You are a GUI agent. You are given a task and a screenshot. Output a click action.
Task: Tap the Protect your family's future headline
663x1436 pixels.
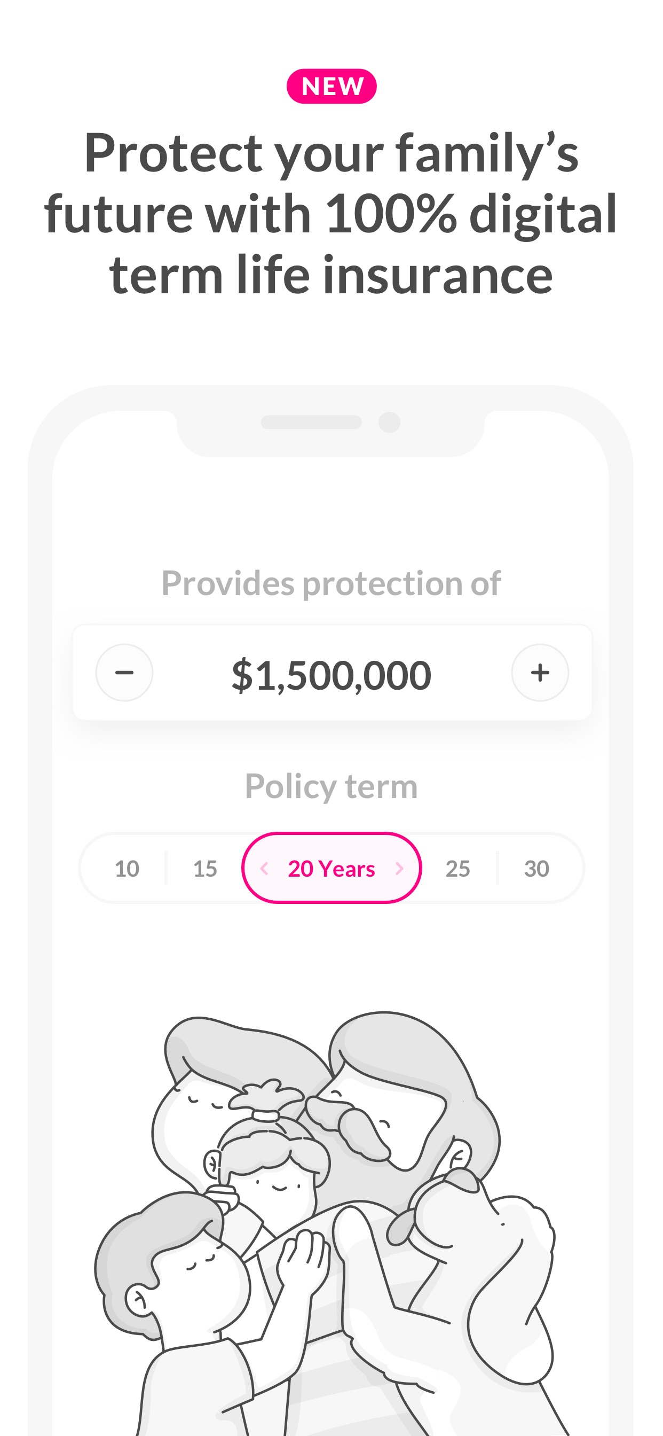coord(331,213)
